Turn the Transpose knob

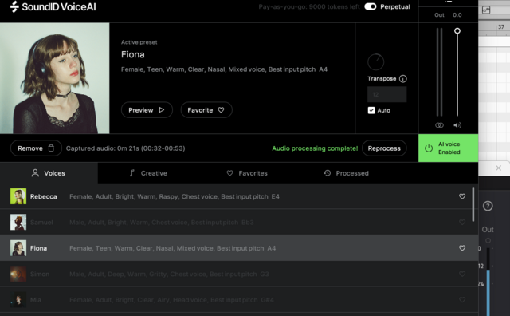pyautogui.click(x=375, y=61)
